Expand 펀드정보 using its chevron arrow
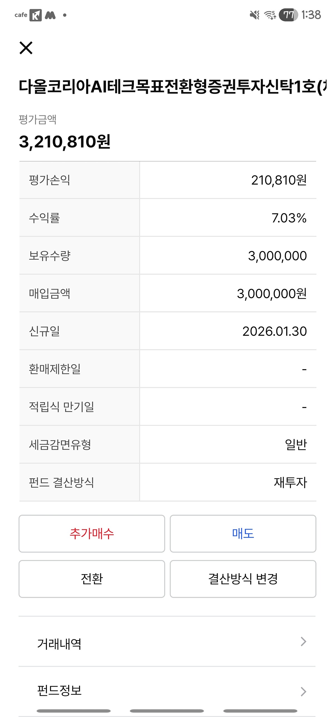This screenshot has height=717, width=334. click(x=303, y=692)
